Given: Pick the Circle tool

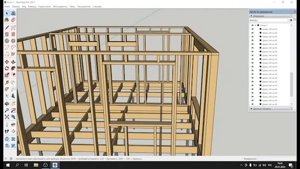Looking at the screenshot, I should (7, 41).
